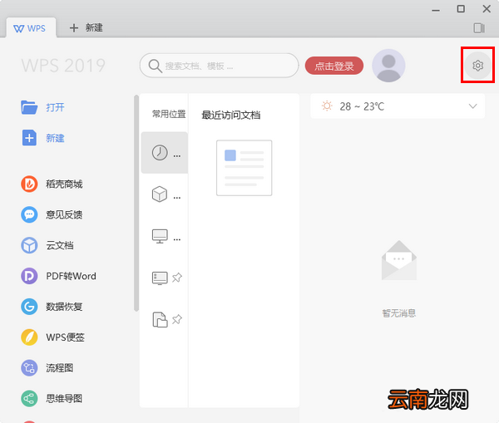
Task: Click the 最近访问文档 heading
Action: pos(231,115)
